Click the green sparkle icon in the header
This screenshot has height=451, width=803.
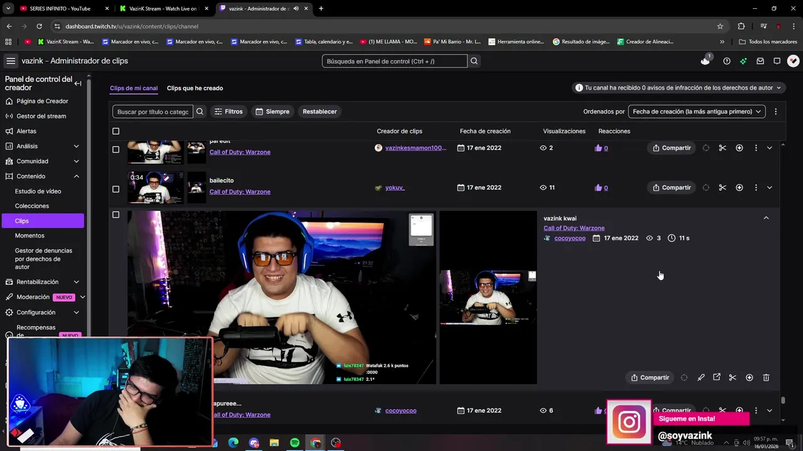click(x=743, y=61)
